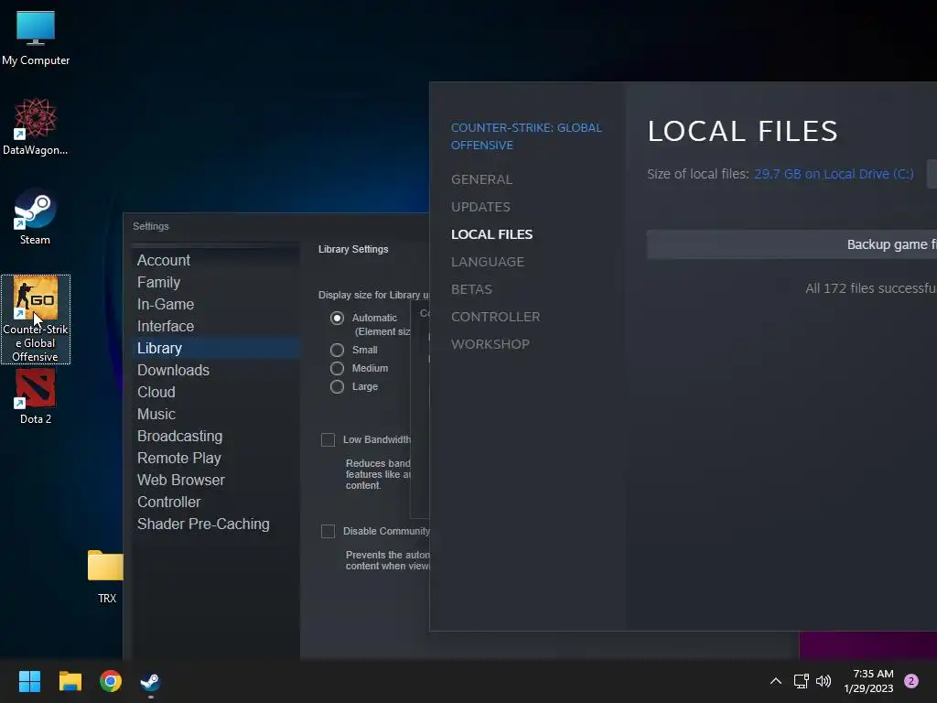The image size is (937, 703).
Task: Open WORKSHOP properties tab
Action: [490, 344]
